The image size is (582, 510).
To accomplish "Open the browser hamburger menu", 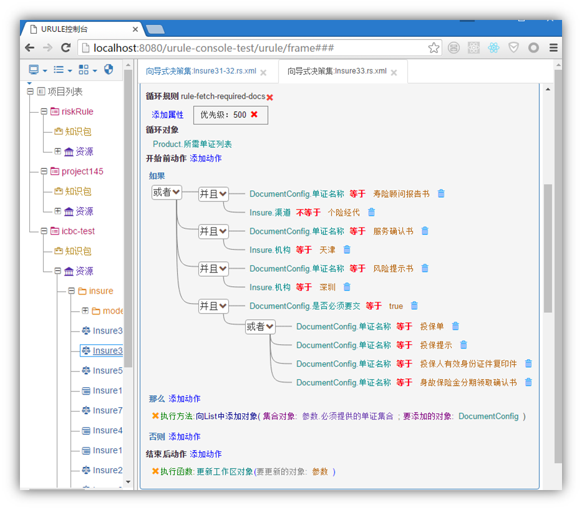I will coord(553,48).
